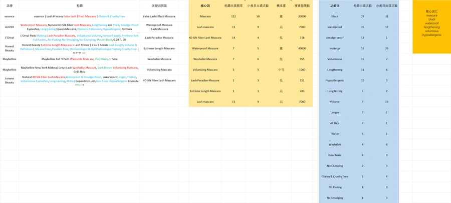This screenshot has width=451, height=203.
Task: Click the search result value 283
Action: [x=302, y=91]
